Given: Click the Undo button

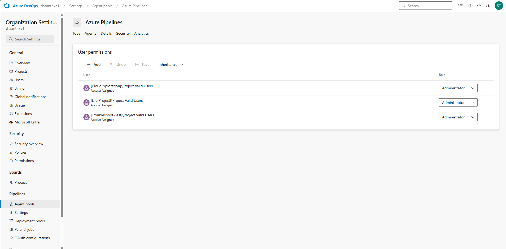Looking at the screenshot, I should click(x=118, y=64).
